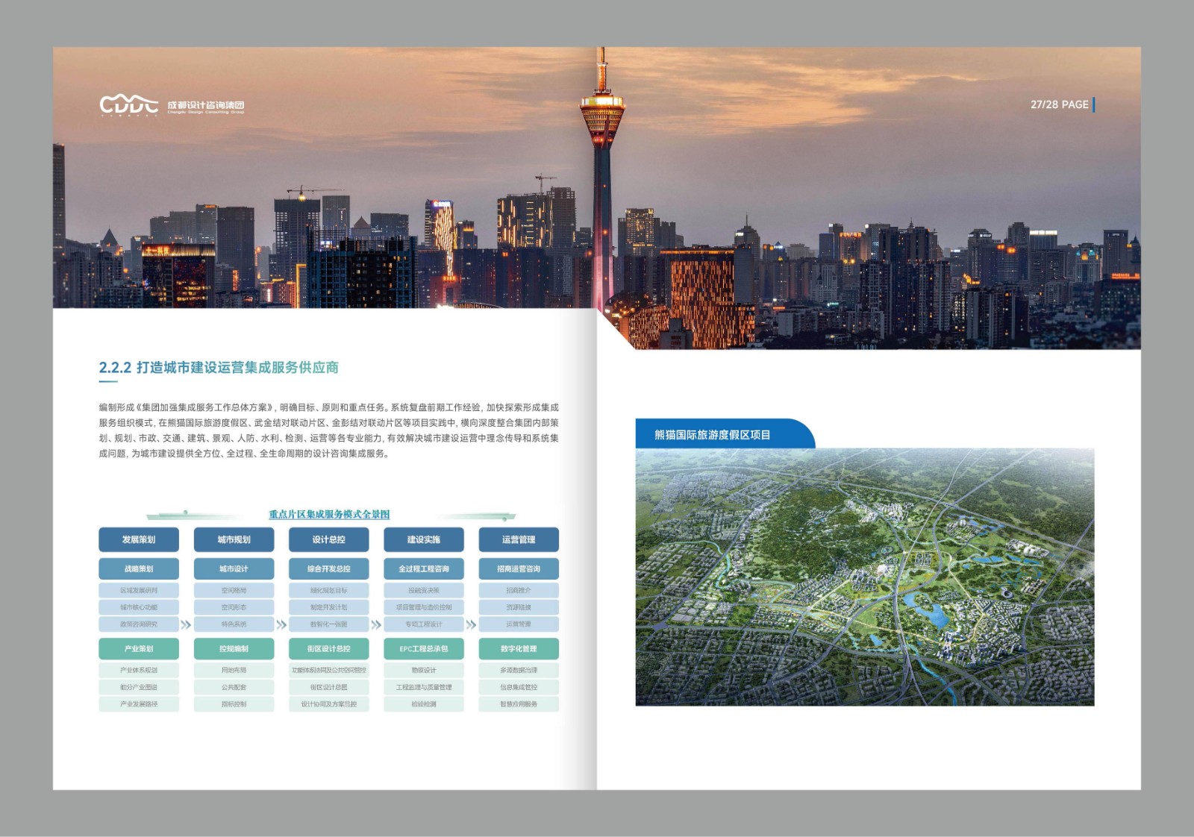The image size is (1194, 837).
Task: Click the 重点片区集成服务模式全景图 title link
Action: [x=329, y=514]
